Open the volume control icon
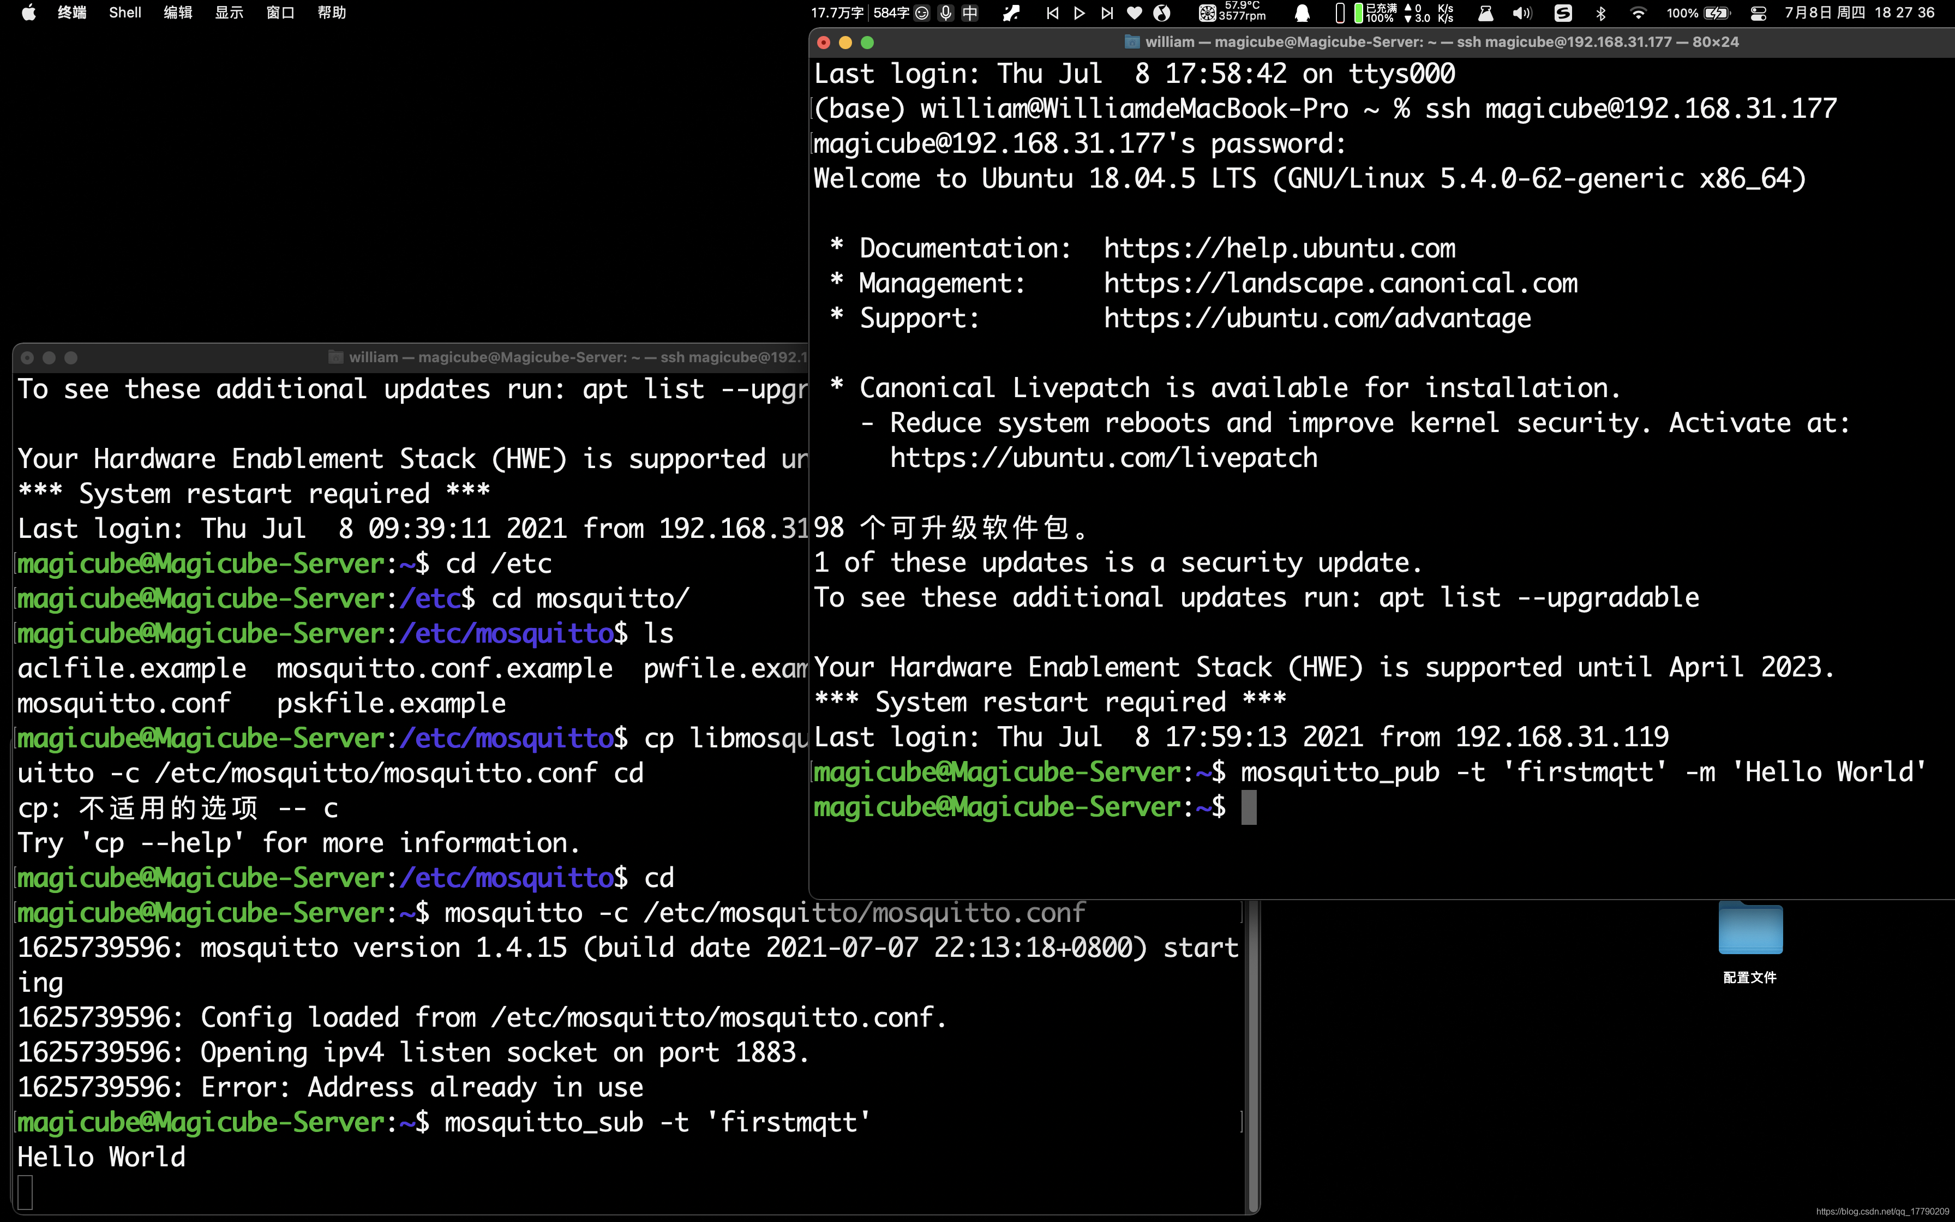 (x=1522, y=13)
